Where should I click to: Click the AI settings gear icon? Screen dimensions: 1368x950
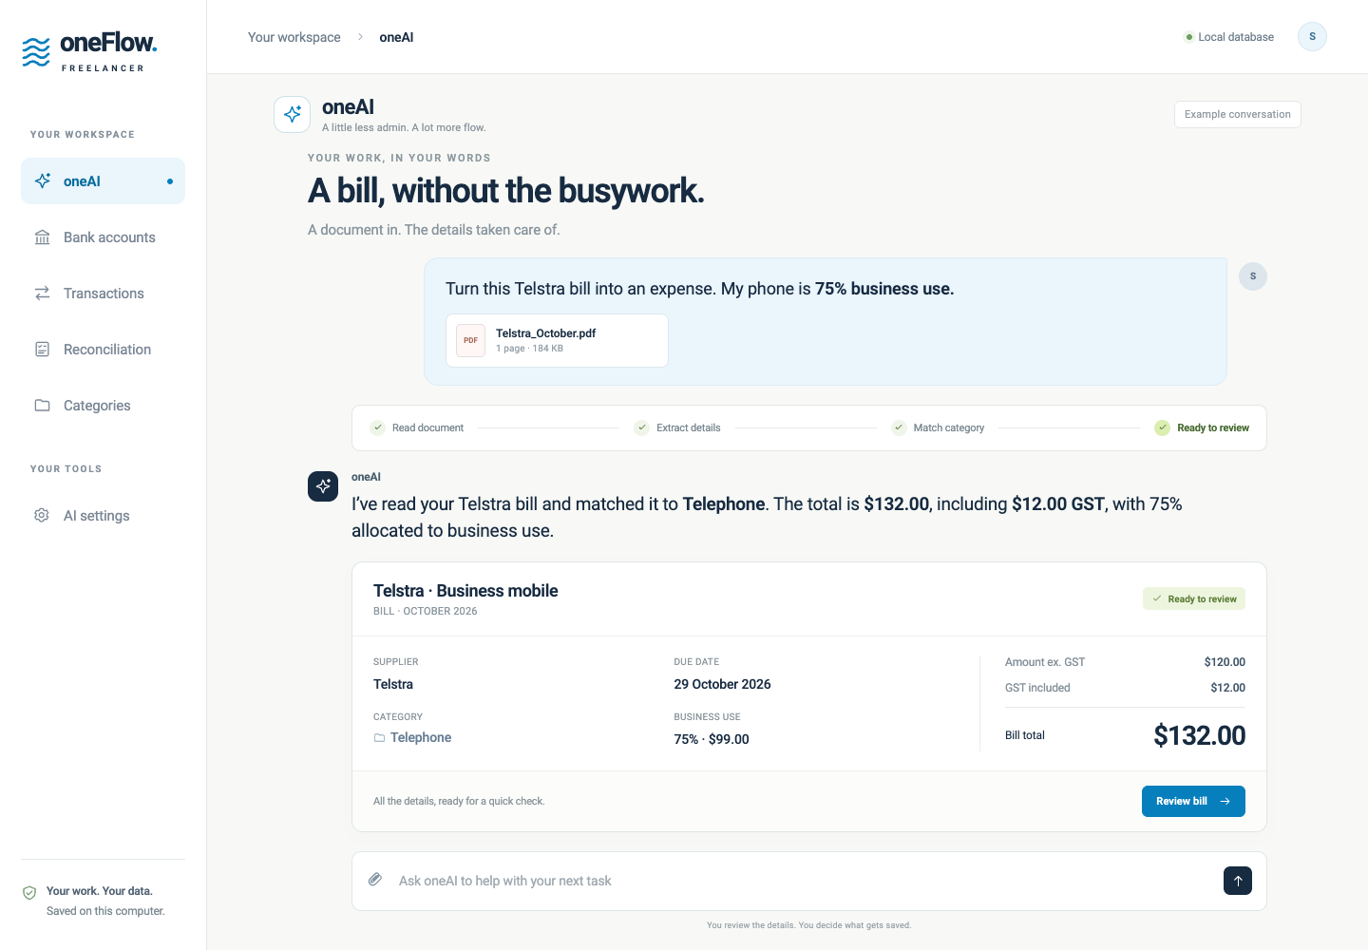(x=42, y=516)
